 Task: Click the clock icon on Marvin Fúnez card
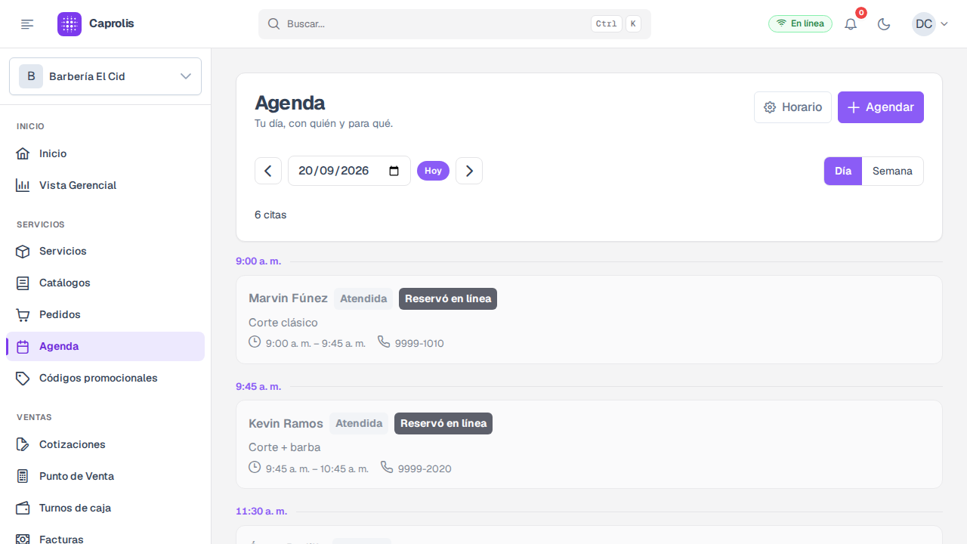pyautogui.click(x=255, y=342)
